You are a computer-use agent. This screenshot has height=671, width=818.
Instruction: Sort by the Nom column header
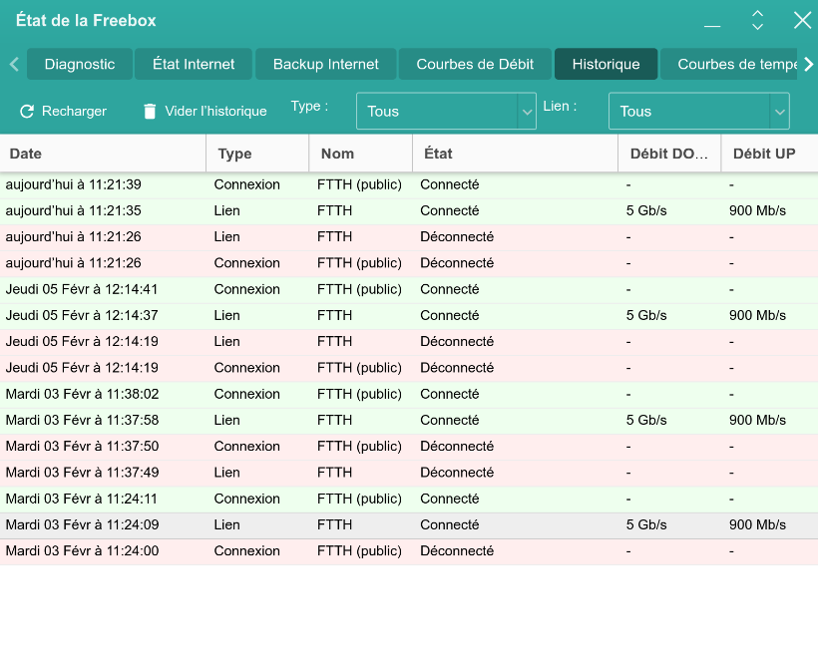point(360,154)
